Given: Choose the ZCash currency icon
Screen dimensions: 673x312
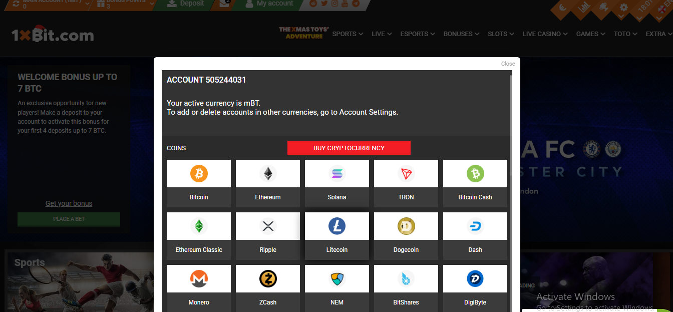Looking at the screenshot, I should 267,278.
